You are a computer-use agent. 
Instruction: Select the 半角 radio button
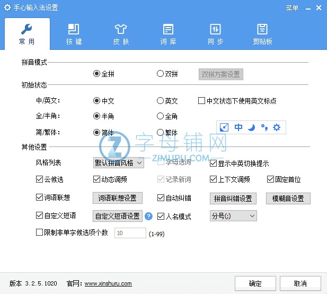104,116
